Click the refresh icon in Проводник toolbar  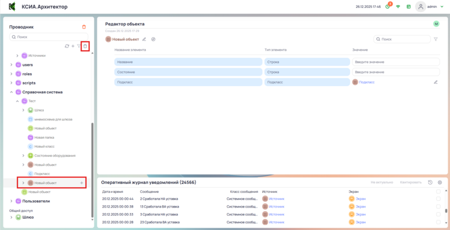67,46
